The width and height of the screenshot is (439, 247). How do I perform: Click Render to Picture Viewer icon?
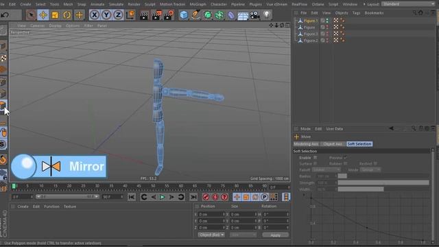156,15
